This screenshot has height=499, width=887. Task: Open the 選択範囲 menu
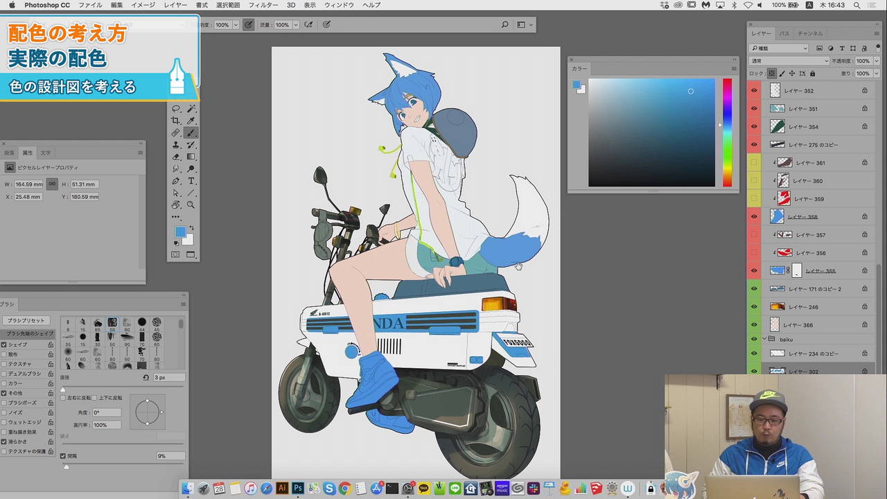click(228, 5)
